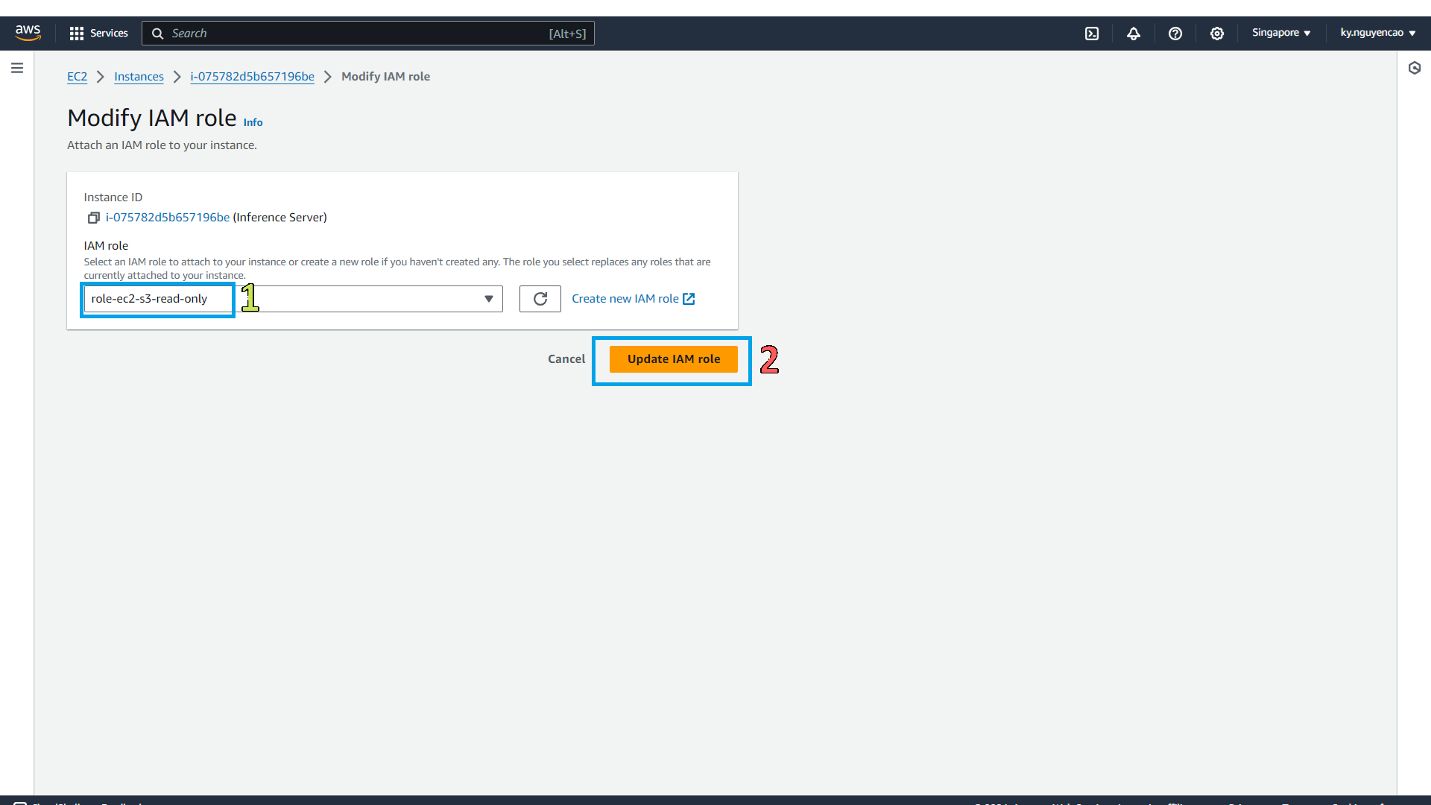Expand the Singapore region selector
1431x805 pixels.
(1280, 34)
